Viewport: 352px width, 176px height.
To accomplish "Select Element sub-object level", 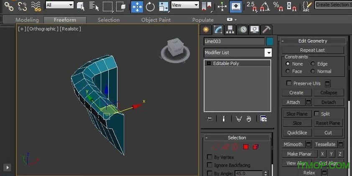I will (255, 147).
